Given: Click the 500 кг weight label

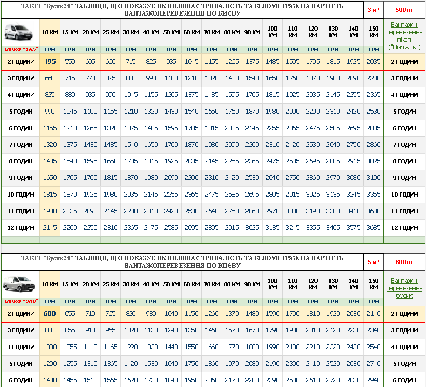Looking at the screenshot, I should pyautogui.click(x=404, y=10).
